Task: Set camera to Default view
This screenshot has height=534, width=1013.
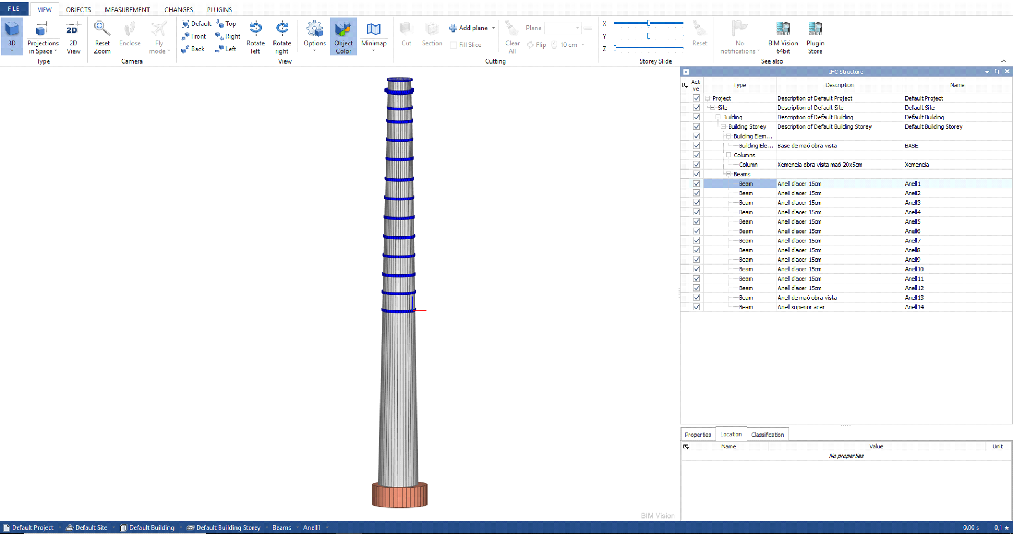Action: coord(196,24)
